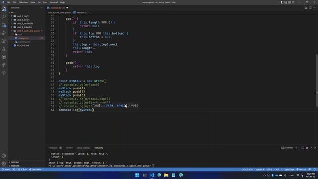The image size is (318, 179).
Task: Open Customize Layout button
Action: (x=293, y=2)
